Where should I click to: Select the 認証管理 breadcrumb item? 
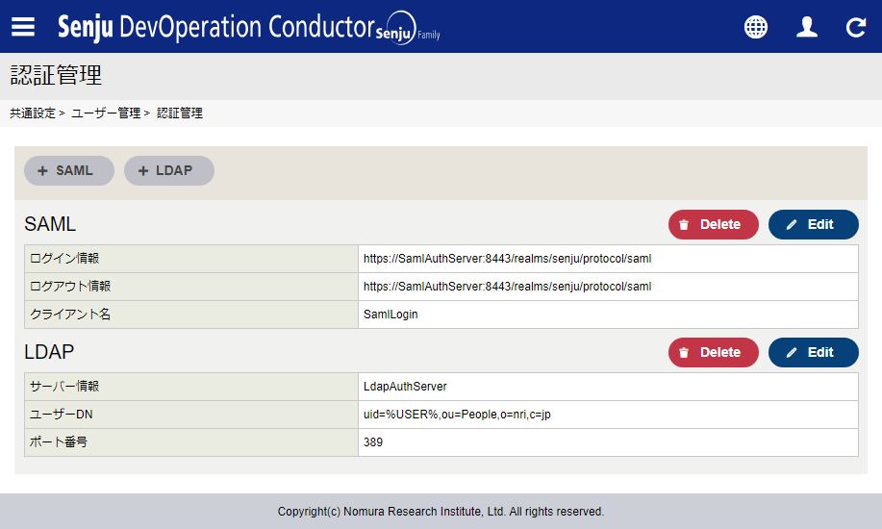180,113
